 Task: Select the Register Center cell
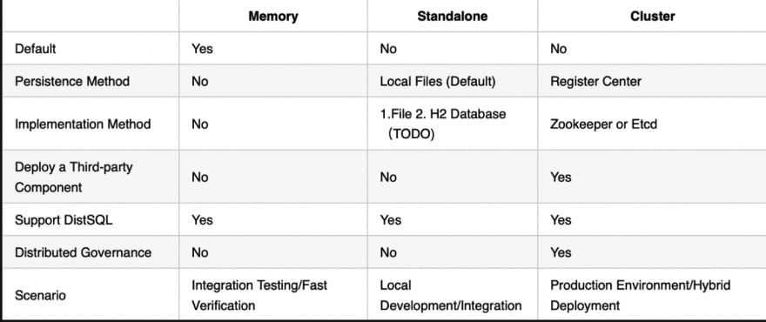click(595, 81)
